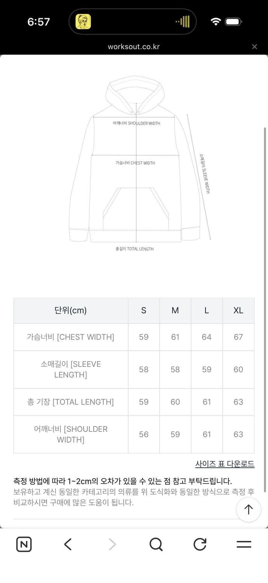Image resolution: width=268 pixels, height=583 pixels.
Task: Select the XL size column header
Action: [238, 310]
